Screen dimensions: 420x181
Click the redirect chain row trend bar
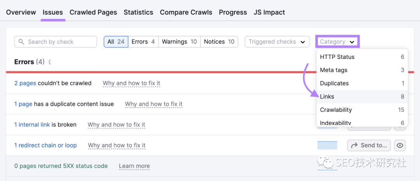327,146
